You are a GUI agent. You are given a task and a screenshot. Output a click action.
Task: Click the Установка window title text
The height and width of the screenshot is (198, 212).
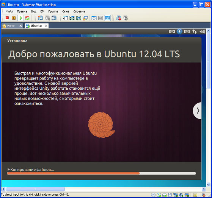point(17,41)
